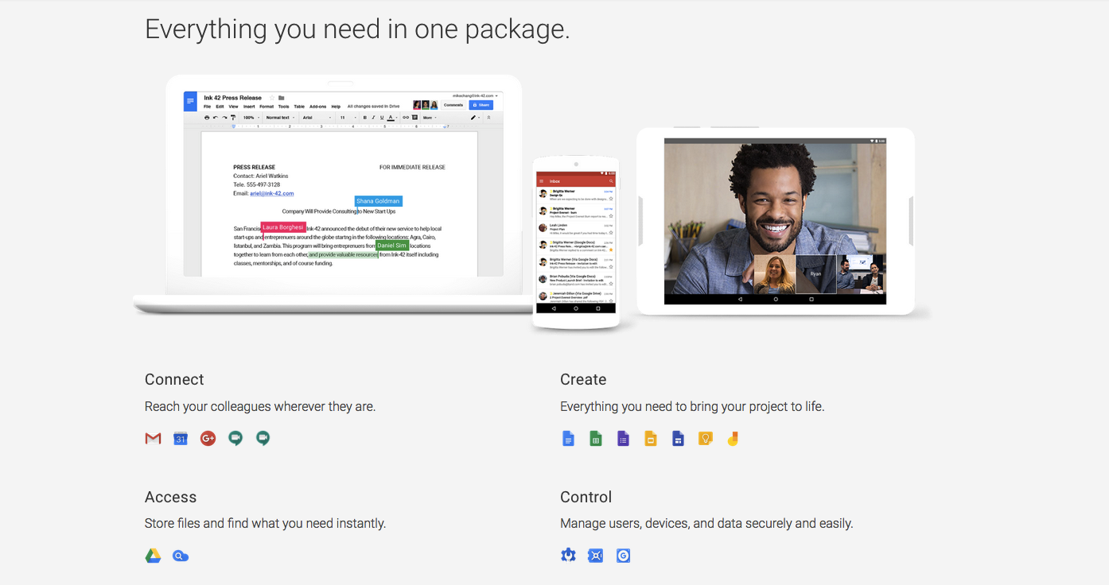The height and width of the screenshot is (585, 1109).
Task: Click the last Hangouts icon in Connect row
Action: (263, 438)
